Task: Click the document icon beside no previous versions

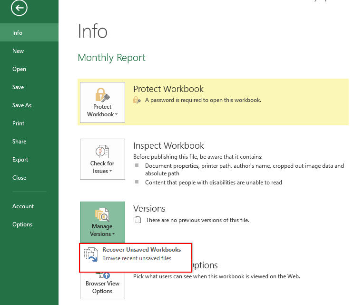Action: pyautogui.click(x=138, y=220)
